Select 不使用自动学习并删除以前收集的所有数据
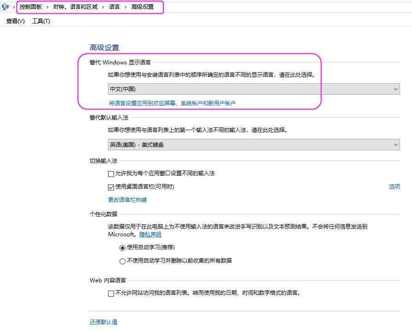This screenshot has width=412, height=332. point(122,261)
